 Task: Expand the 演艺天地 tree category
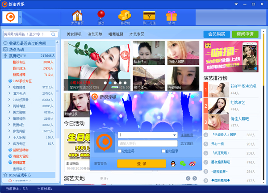[9, 93]
